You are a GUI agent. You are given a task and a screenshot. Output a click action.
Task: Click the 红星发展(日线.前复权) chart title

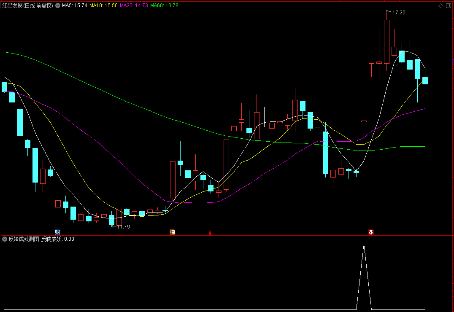click(28, 5)
